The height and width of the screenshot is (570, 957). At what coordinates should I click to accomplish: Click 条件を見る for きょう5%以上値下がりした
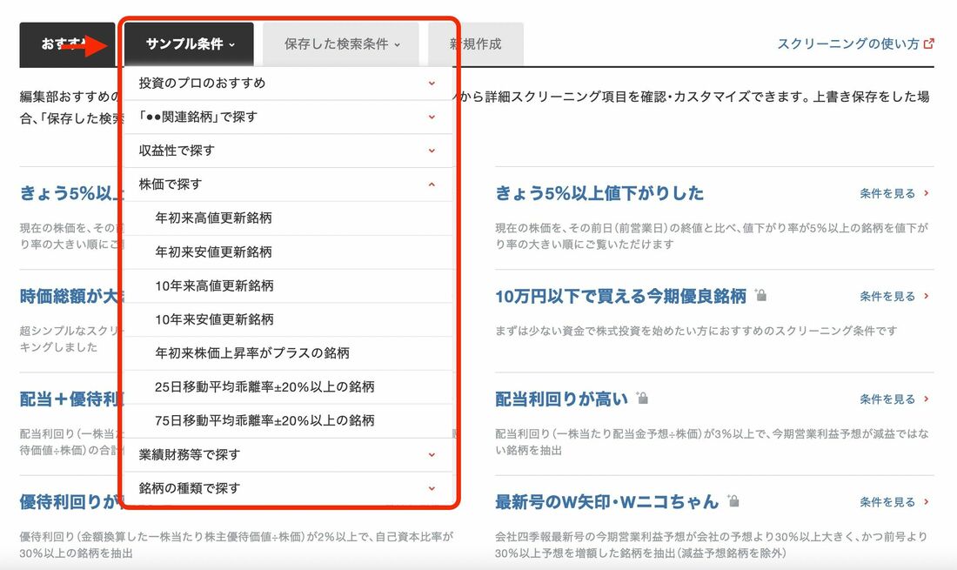pos(894,193)
